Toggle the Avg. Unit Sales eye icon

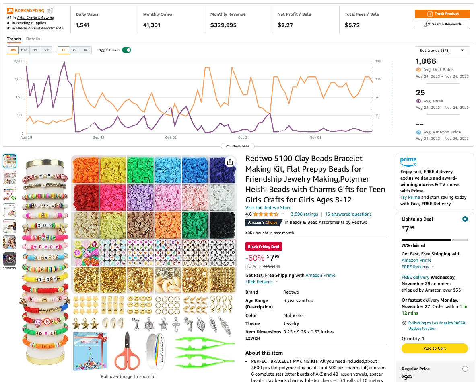click(x=418, y=70)
